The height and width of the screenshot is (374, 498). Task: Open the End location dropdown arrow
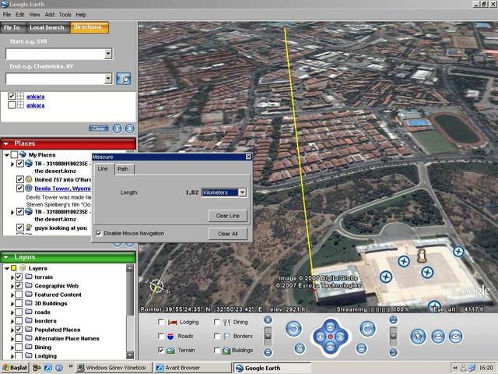point(108,79)
